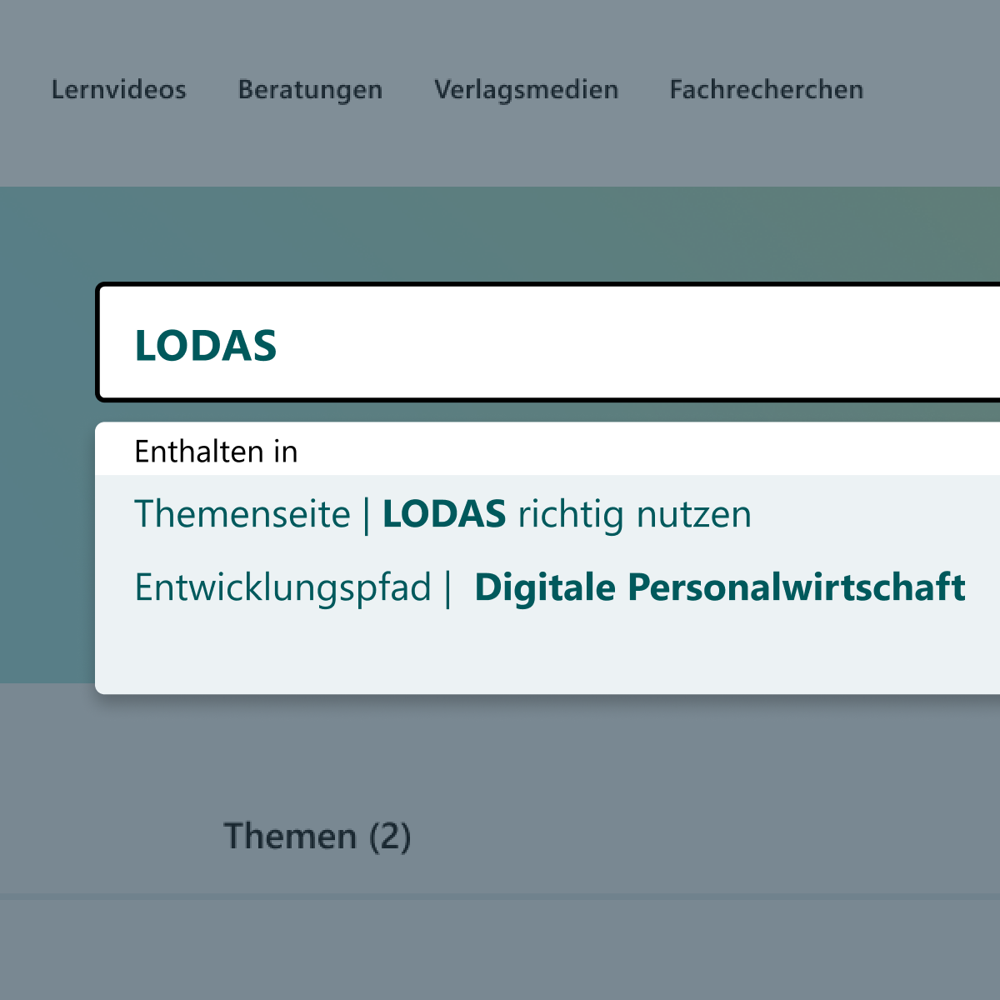Click the word 'Entwicklungspfad' in the second suggestion
The image size is (1000, 1000).
(x=282, y=587)
